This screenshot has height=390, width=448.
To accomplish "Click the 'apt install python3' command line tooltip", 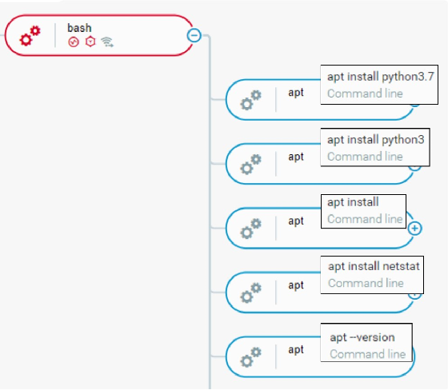I will 375,147.
